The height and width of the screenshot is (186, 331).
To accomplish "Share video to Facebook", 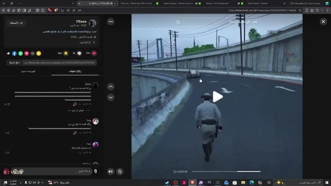I will pos(14,53).
